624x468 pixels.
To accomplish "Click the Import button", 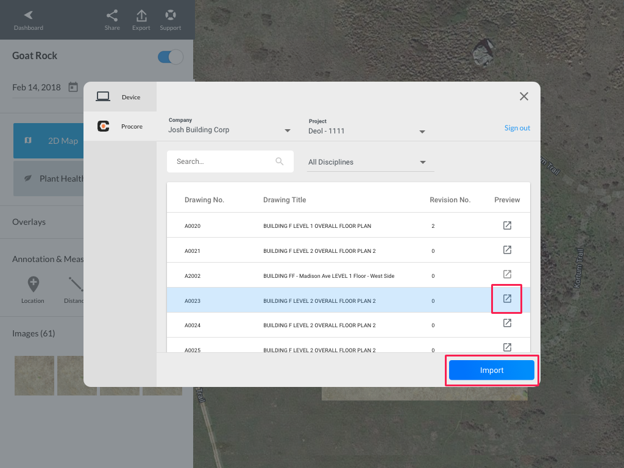I will (492, 370).
